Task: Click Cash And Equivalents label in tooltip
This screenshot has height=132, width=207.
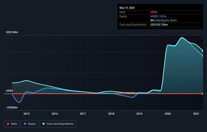Action: pyautogui.click(x=133, y=25)
